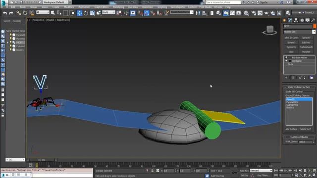
Task: Open the Modify command panel tab
Action: 290,20
